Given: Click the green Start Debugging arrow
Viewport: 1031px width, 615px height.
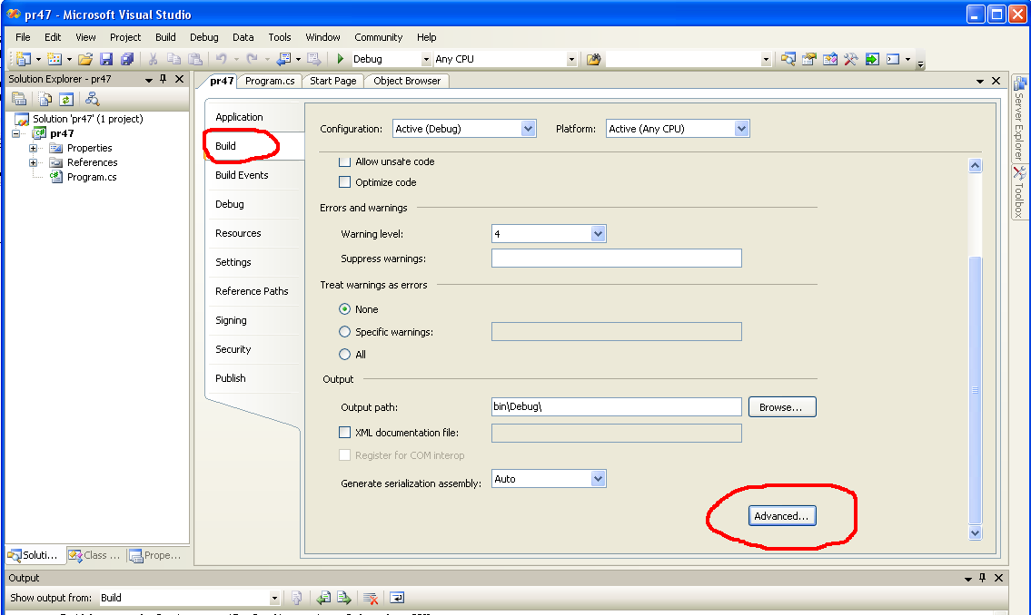Looking at the screenshot, I should (340, 59).
